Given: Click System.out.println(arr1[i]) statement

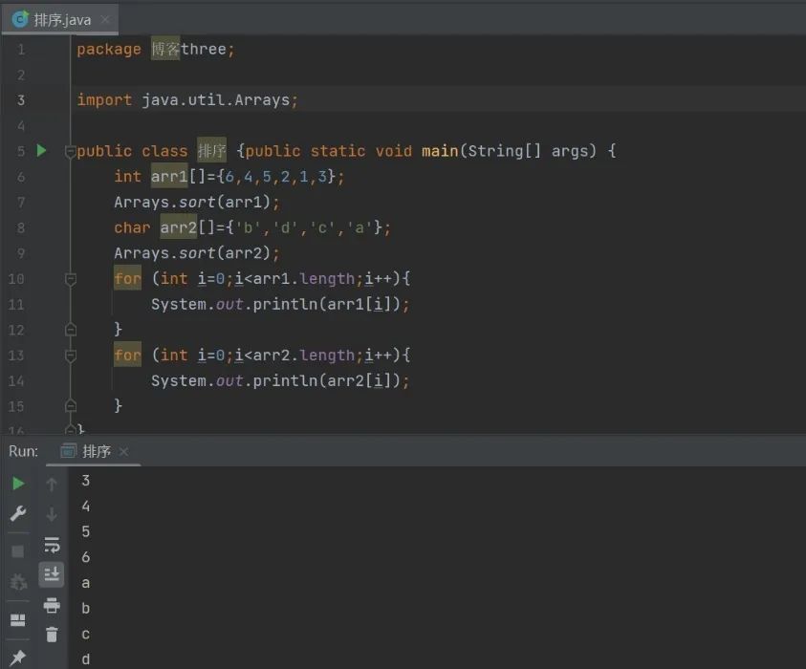Looking at the screenshot, I should (280, 304).
